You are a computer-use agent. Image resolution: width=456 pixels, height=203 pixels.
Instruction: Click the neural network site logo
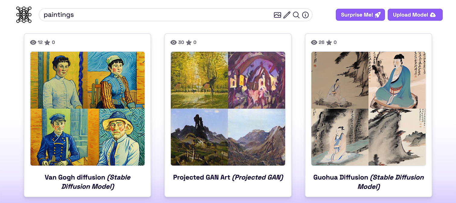[24, 15]
